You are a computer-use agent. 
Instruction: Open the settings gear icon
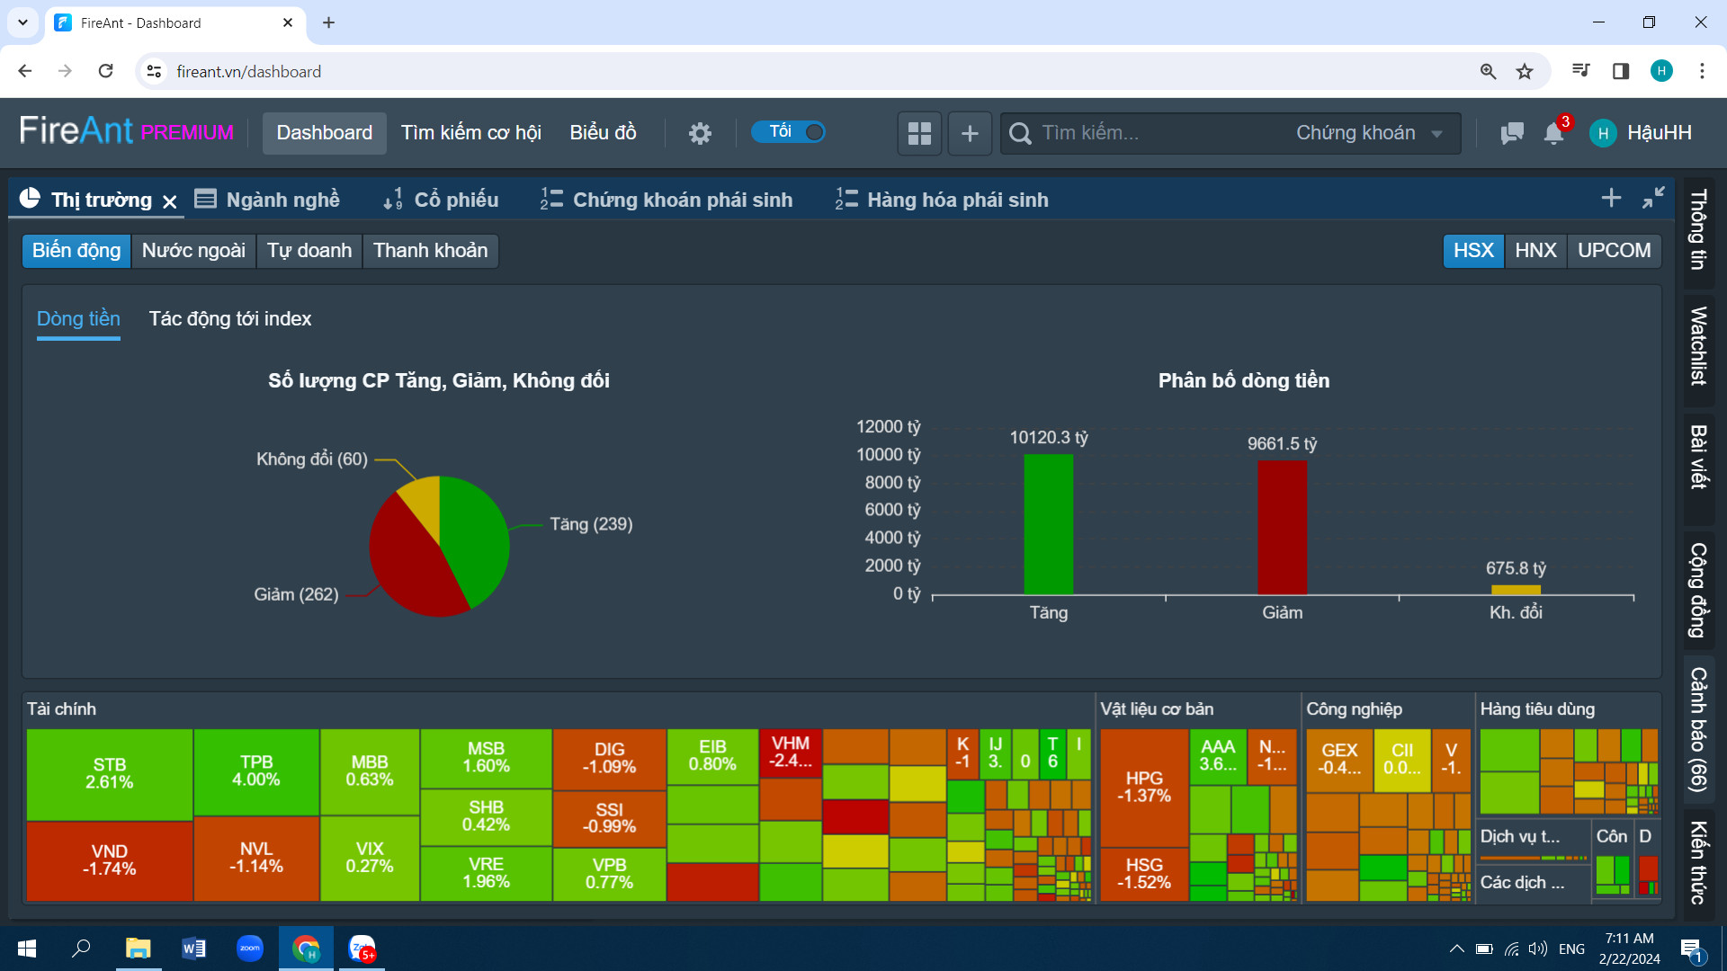coord(700,133)
